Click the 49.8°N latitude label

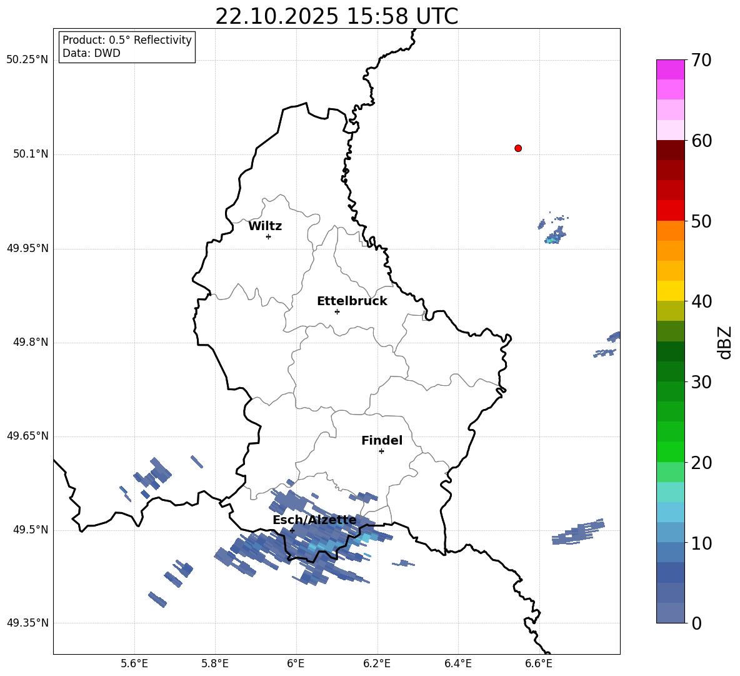coord(31,342)
